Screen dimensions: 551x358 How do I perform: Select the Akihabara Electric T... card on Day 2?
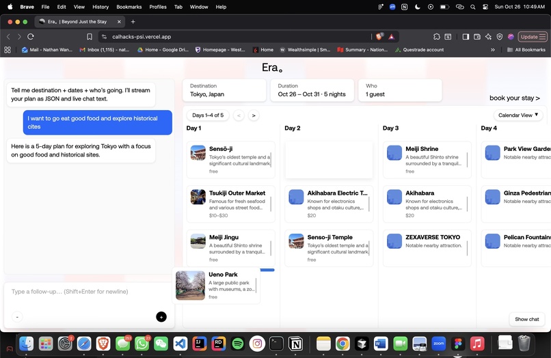[x=329, y=204]
